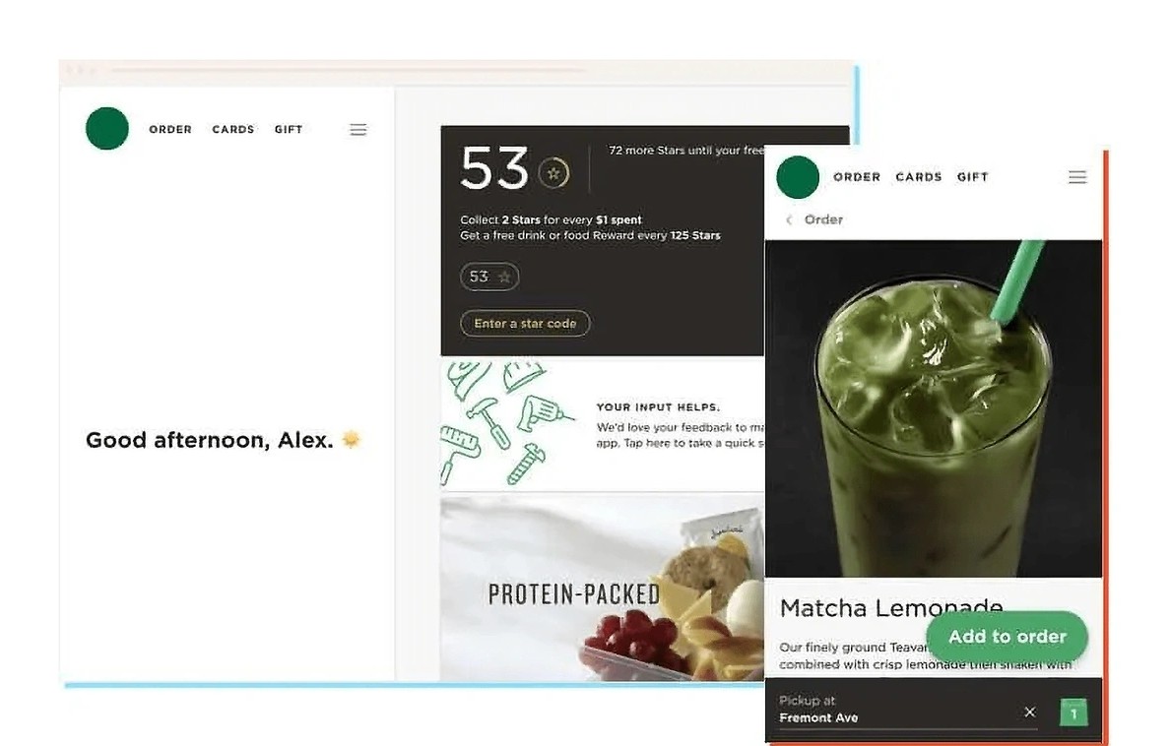Click the Add to order button

1007,637
